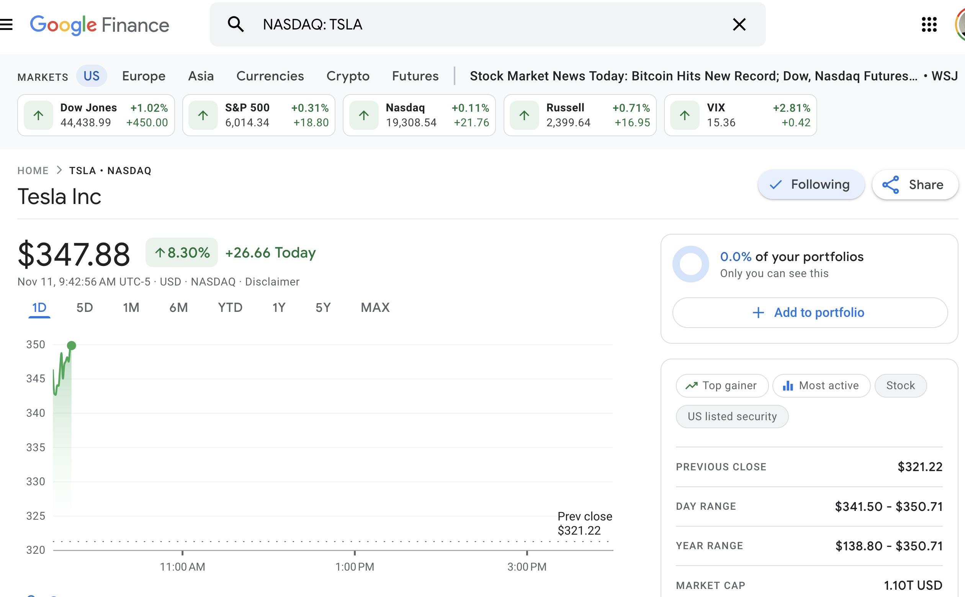The image size is (965, 597).
Task: Click the Share button label
Action: click(926, 185)
